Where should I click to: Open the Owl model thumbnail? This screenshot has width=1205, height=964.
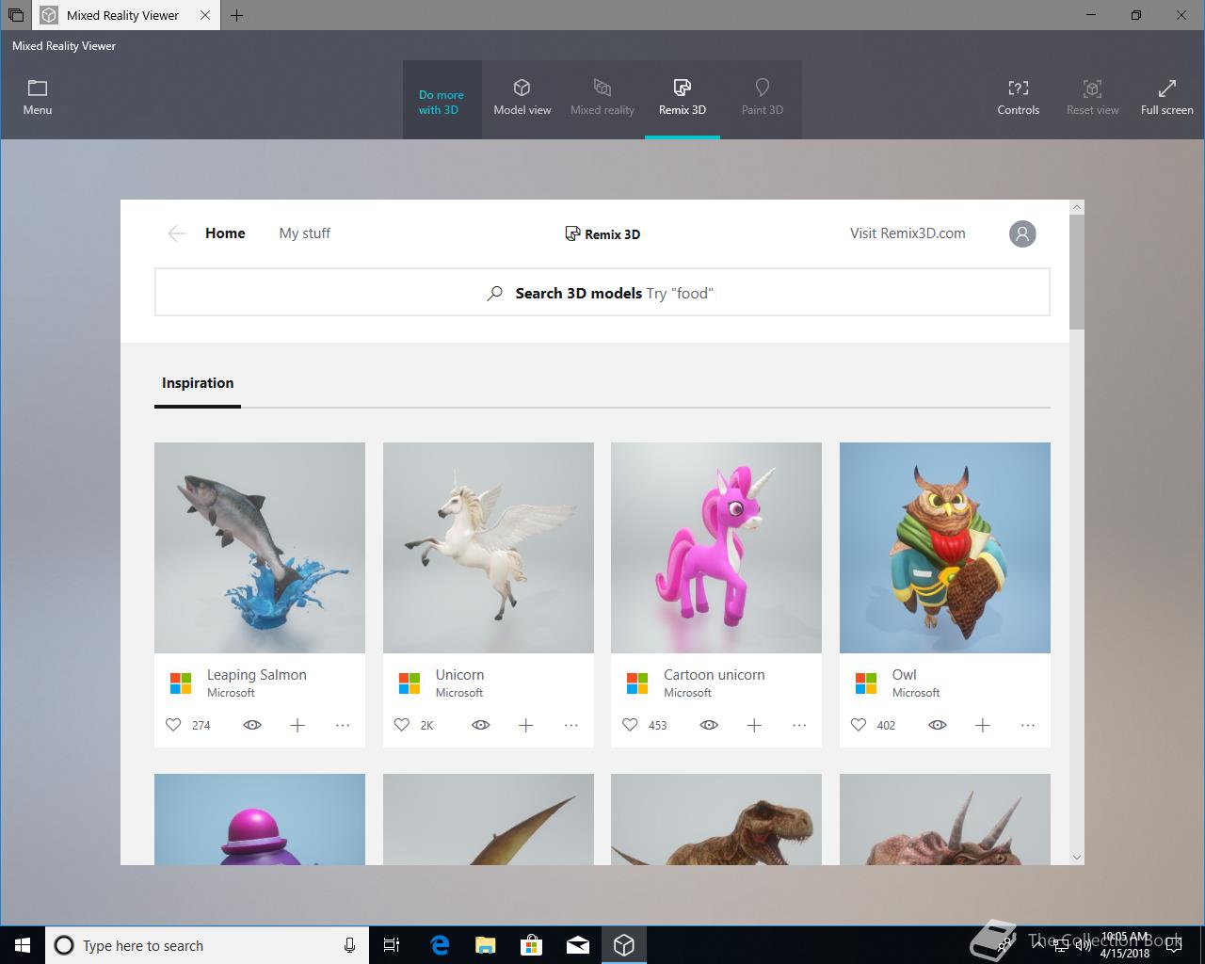coord(945,548)
